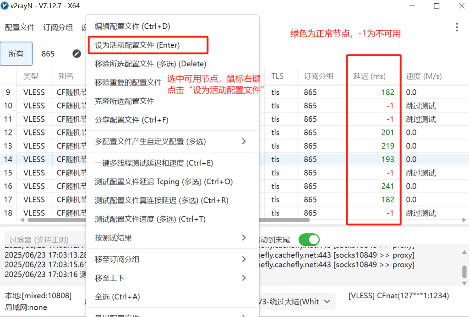Click [VLESS] CFnat(127***1:1234) status text
The height and width of the screenshot is (317, 469).
(x=399, y=296)
